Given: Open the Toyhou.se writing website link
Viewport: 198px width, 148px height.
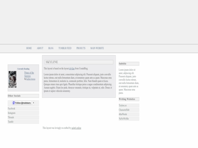Looking at the screenshot, I should pyautogui.click(x=129, y=106).
